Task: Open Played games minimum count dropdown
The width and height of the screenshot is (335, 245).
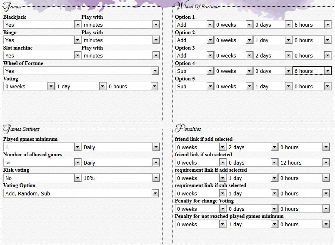Action: click(42, 147)
